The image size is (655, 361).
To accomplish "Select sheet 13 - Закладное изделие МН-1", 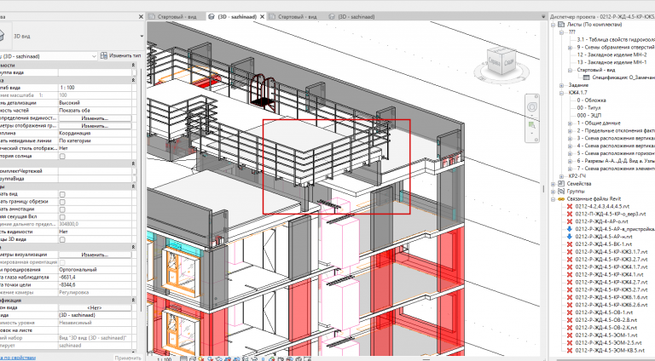I will (612, 62).
